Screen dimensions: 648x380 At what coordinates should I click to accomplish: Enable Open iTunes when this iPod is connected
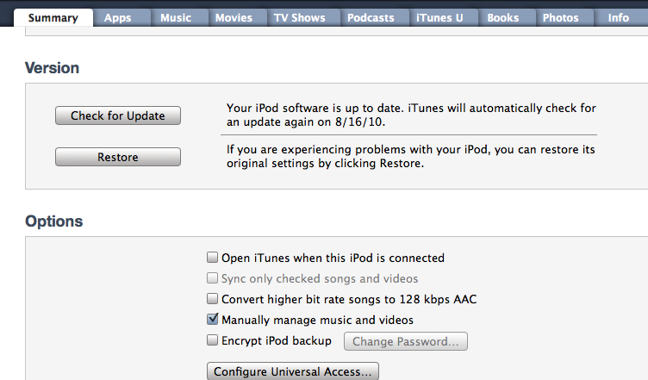[x=213, y=258]
